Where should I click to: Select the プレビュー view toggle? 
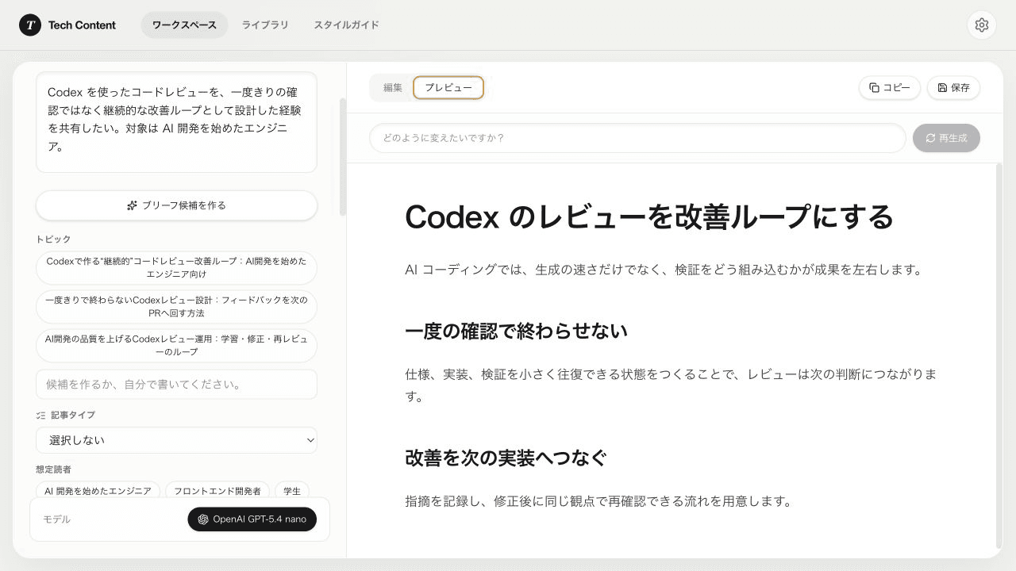click(x=448, y=88)
